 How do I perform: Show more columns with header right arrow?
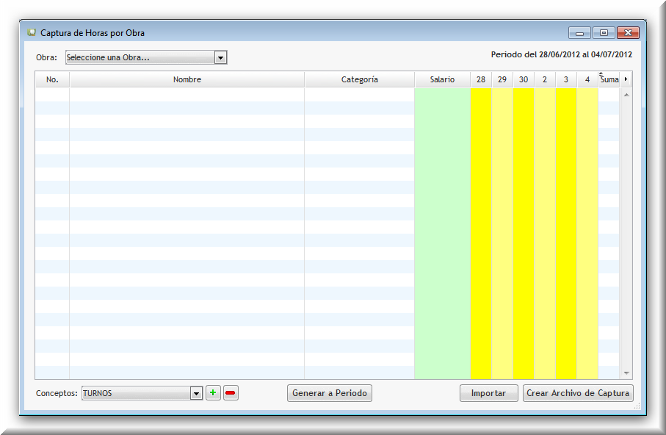tap(626, 79)
